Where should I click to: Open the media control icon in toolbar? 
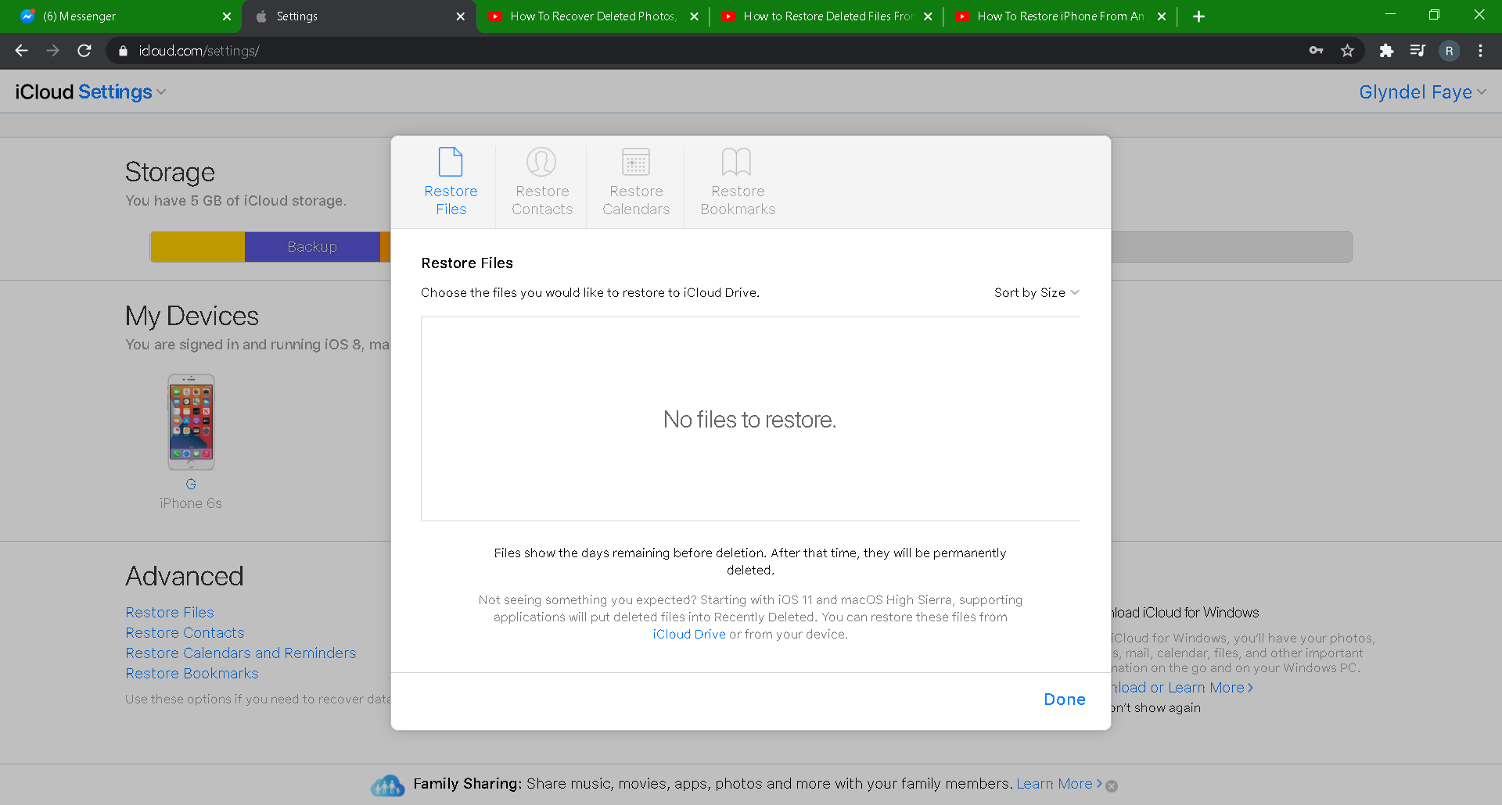[1418, 51]
